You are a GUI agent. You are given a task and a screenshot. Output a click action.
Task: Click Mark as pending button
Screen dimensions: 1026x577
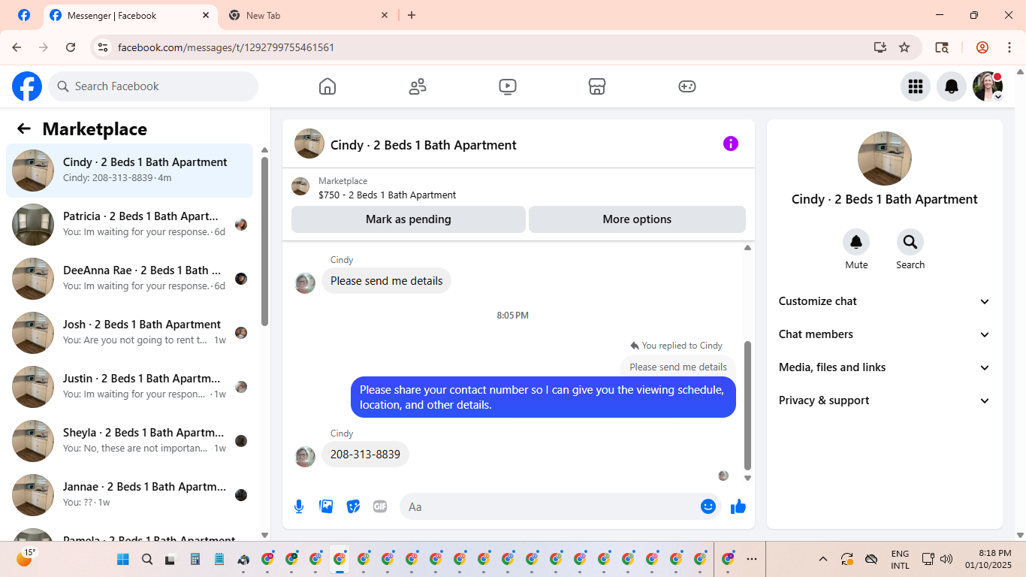click(409, 219)
